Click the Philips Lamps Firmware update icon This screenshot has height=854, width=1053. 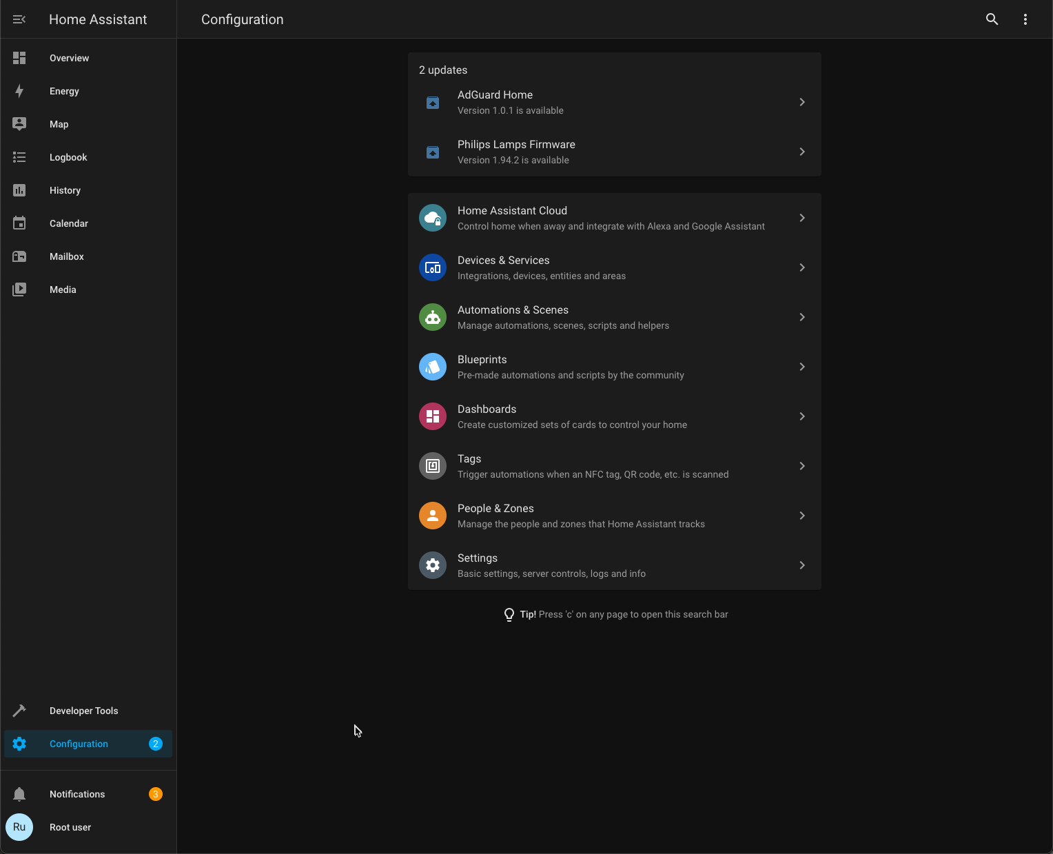433,152
